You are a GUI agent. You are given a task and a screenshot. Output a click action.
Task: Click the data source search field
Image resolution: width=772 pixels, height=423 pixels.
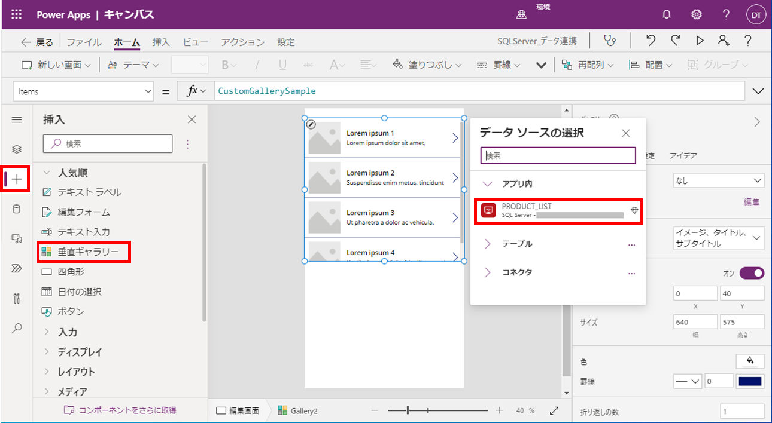click(x=558, y=155)
